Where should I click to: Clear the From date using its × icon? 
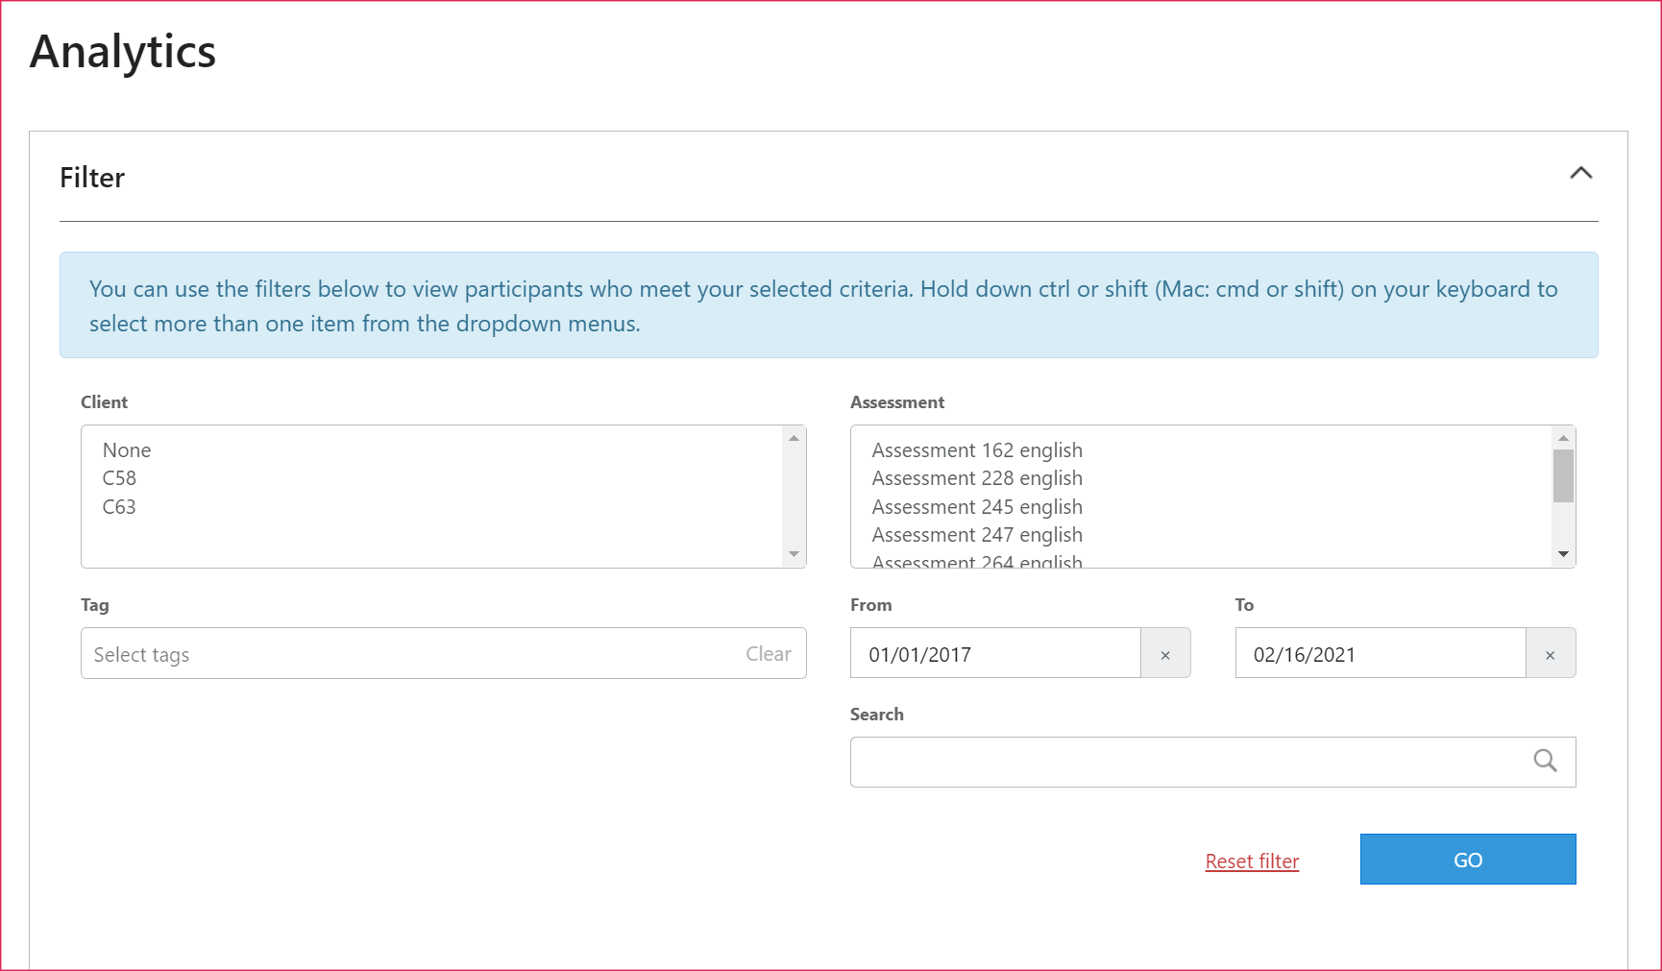pos(1165,654)
